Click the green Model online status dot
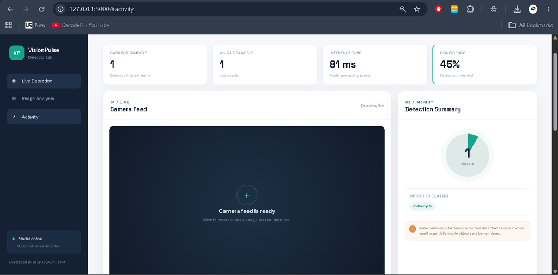This screenshot has height=275, width=558. (14, 239)
